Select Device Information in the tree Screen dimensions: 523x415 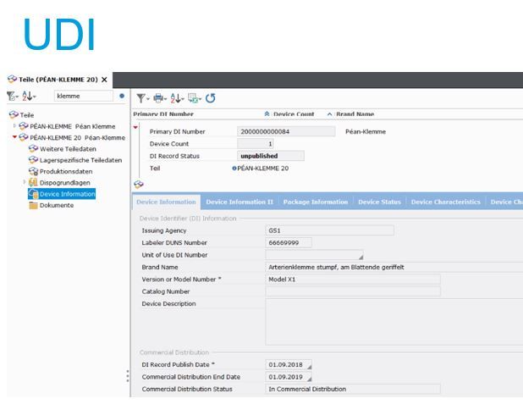67,194
